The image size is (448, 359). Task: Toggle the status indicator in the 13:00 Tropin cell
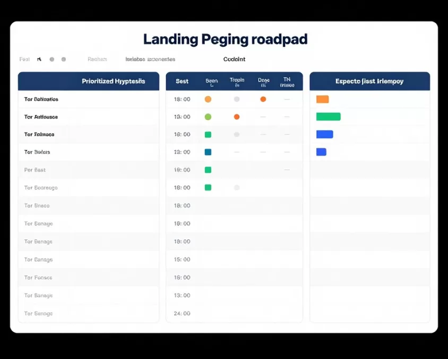tap(236, 116)
